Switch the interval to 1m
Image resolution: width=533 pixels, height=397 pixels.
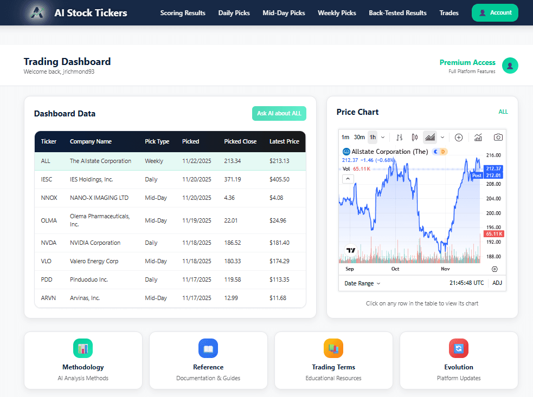tap(345, 137)
